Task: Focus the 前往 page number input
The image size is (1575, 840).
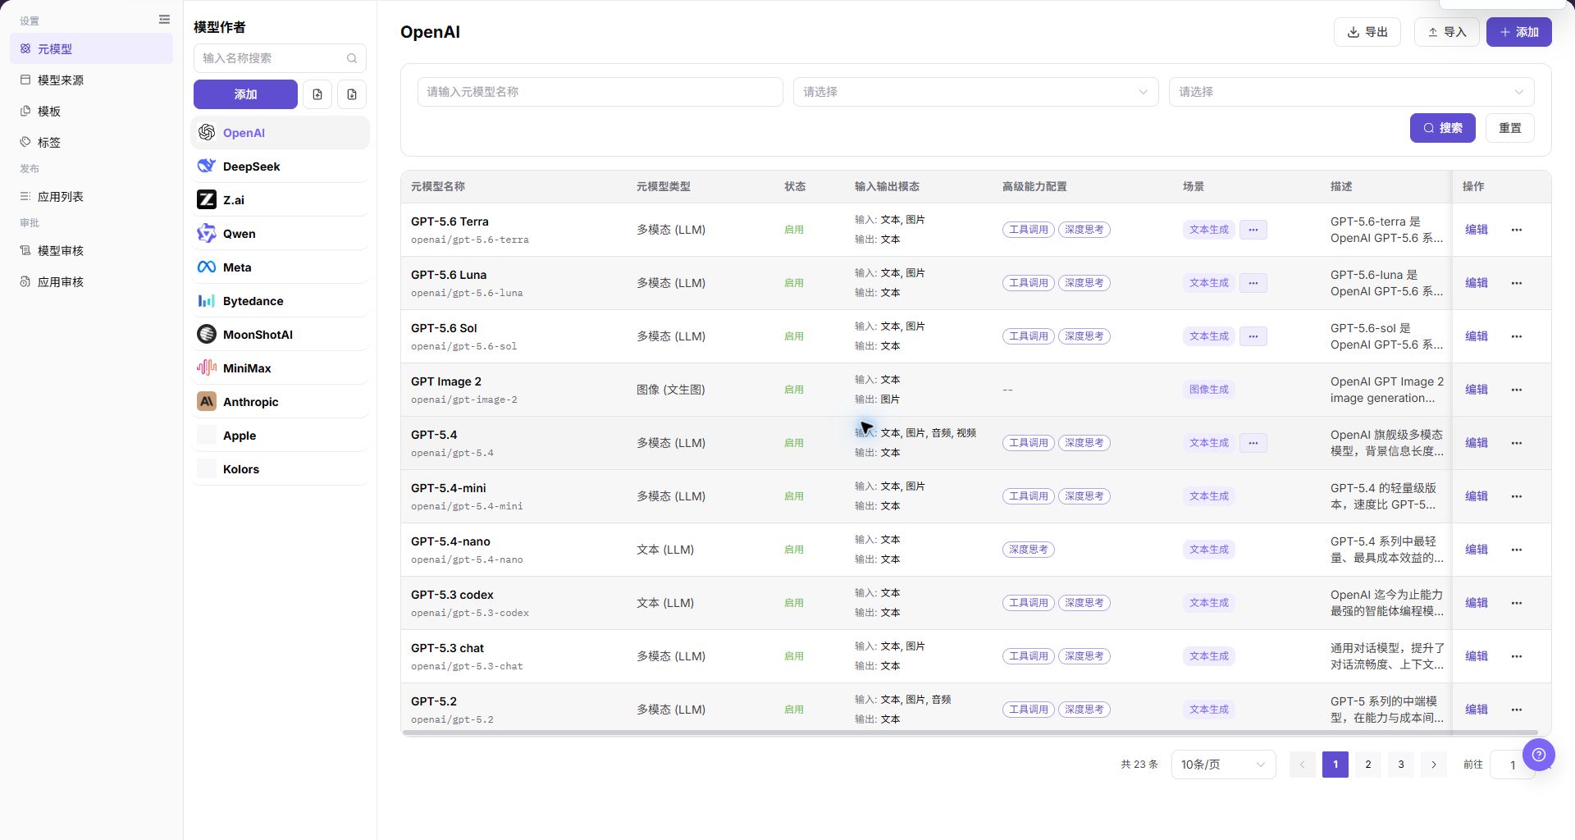Action: pyautogui.click(x=1512, y=765)
